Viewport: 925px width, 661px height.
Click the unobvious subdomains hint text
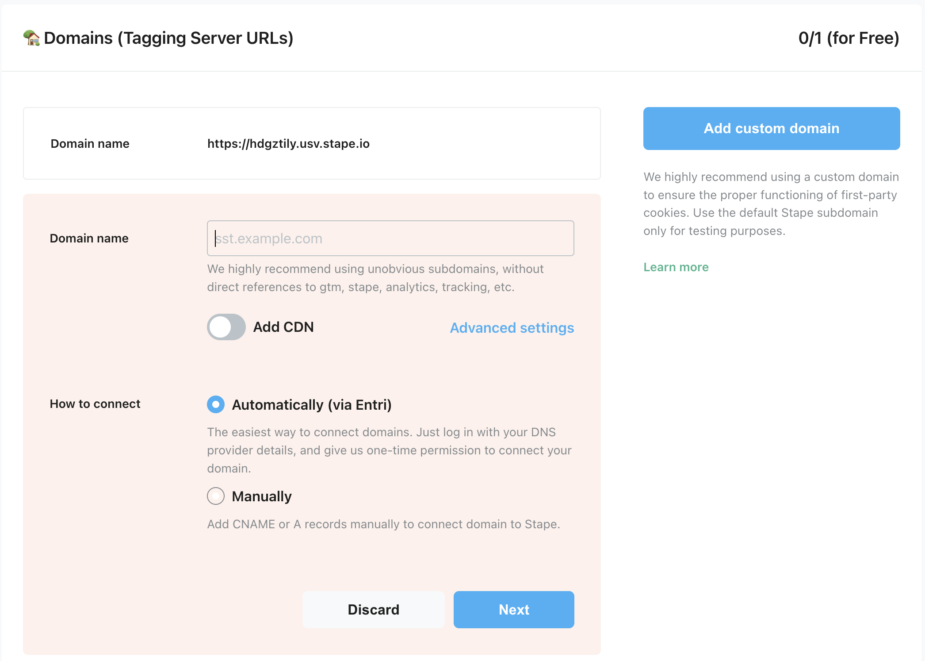[x=375, y=278]
